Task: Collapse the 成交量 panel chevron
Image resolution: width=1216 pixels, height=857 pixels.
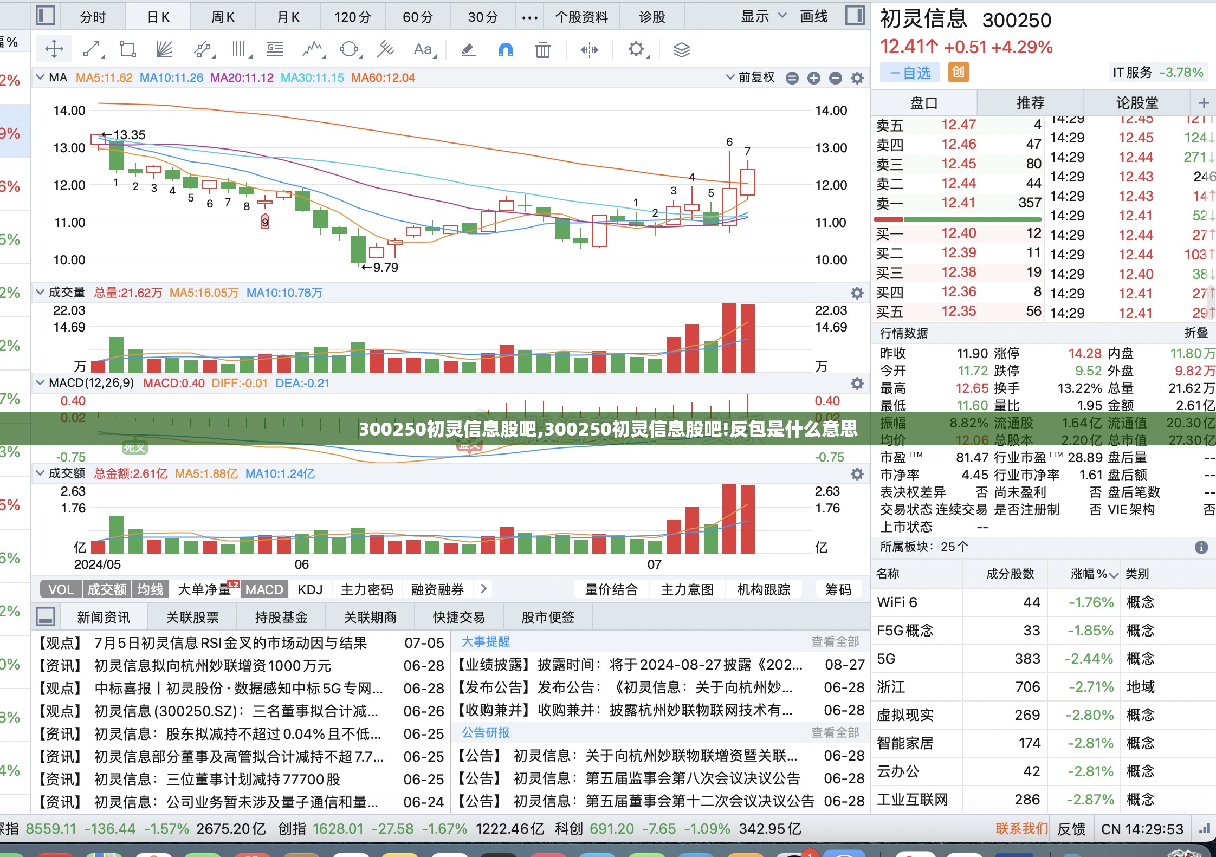Action: coord(40,293)
